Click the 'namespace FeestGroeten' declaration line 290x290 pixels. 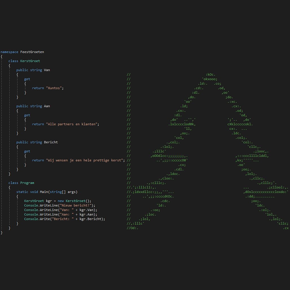(22, 52)
